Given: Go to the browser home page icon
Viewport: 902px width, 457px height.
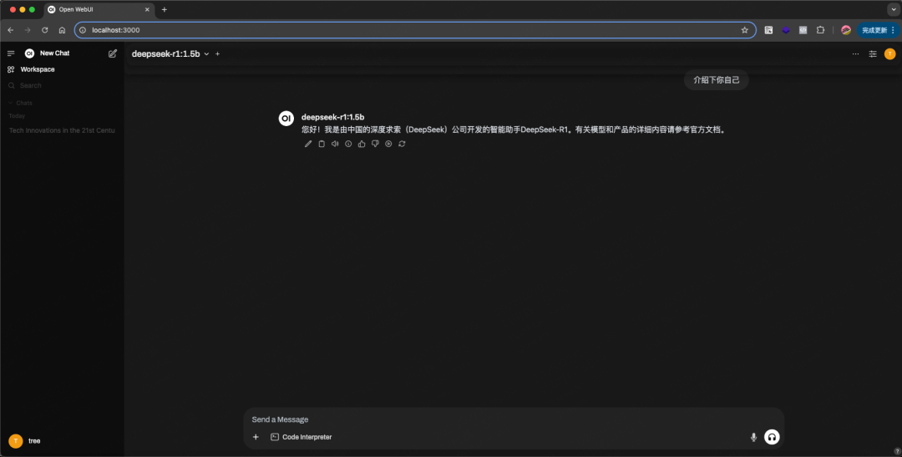Looking at the screenshot, I should [x=62, y=30].
